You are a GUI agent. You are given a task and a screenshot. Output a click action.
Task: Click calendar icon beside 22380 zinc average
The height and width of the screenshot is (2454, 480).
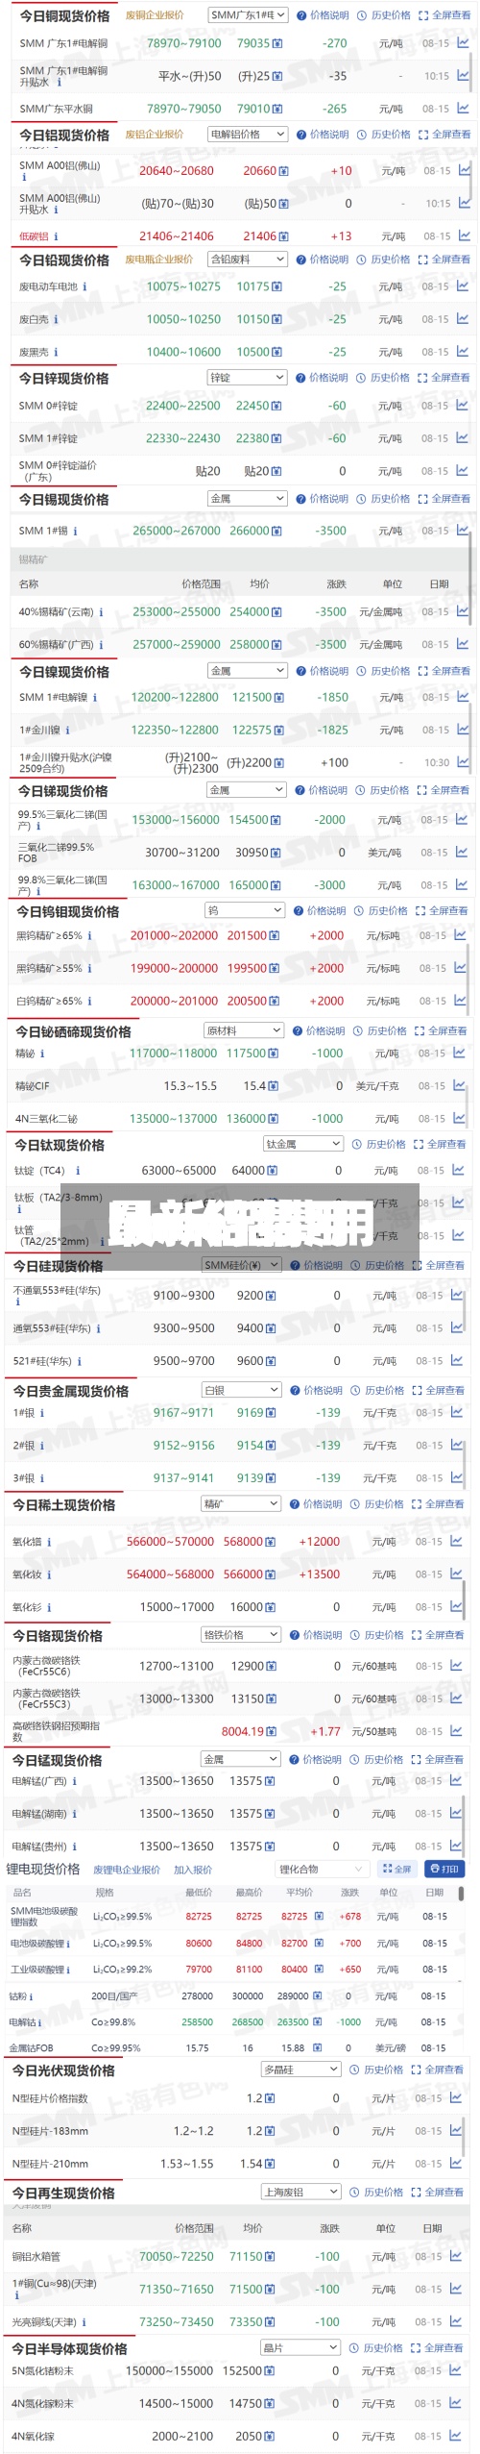[276, 438]
